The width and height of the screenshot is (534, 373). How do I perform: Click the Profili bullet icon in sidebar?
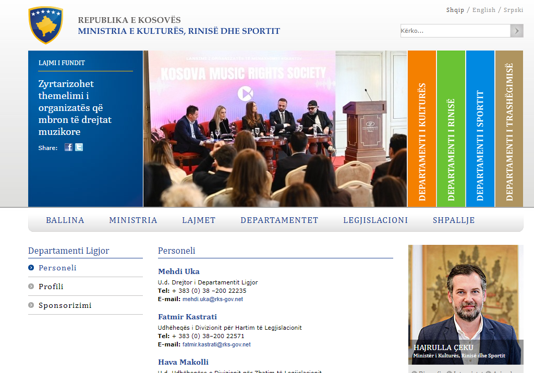(x=31, y=287)
